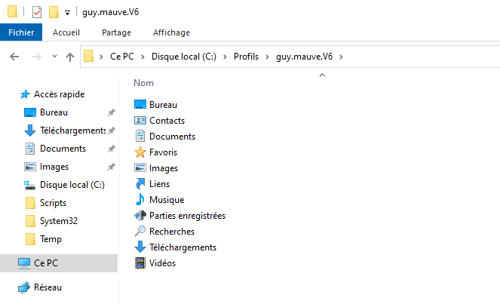Select the Recherches folder name
Viewport: 500px width, 304px height.
point(172,232)
